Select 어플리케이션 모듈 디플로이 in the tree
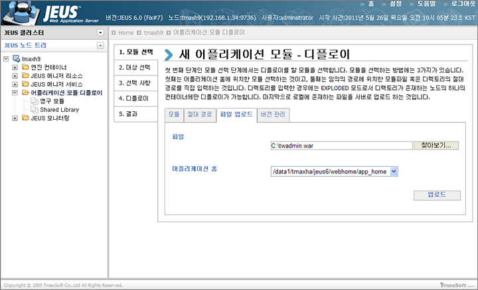Viewport: 478px width, 290px height. [x=66, y=93]
